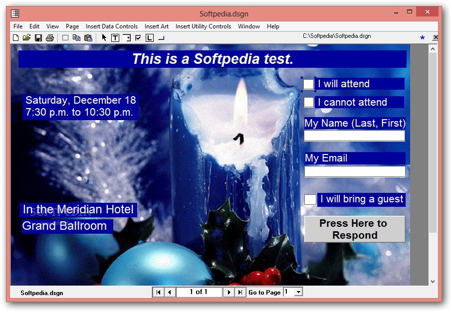The width and height of the screenshot is (452, 312).
Task: Select the dashed marquee selection tool
Action: (65, 38)
